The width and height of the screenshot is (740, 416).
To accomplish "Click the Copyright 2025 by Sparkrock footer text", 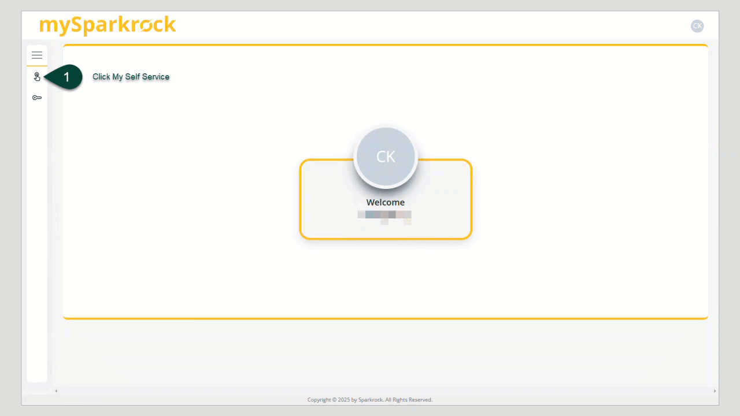I will coord(370,400).
